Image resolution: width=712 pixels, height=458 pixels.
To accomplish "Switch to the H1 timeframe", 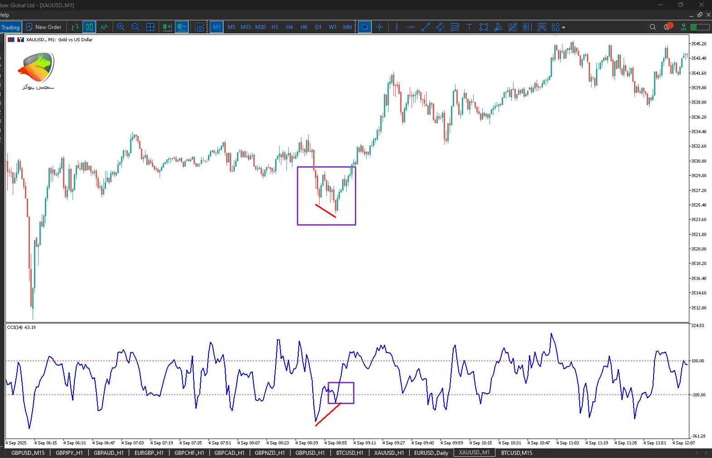I will (275, 27).
